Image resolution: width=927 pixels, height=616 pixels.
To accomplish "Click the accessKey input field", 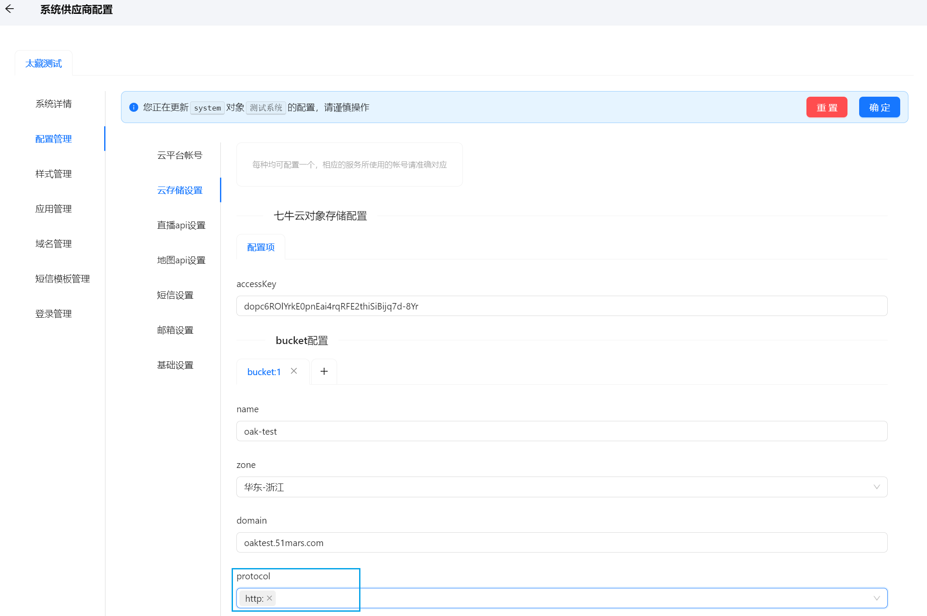I will tap(561, 306).
